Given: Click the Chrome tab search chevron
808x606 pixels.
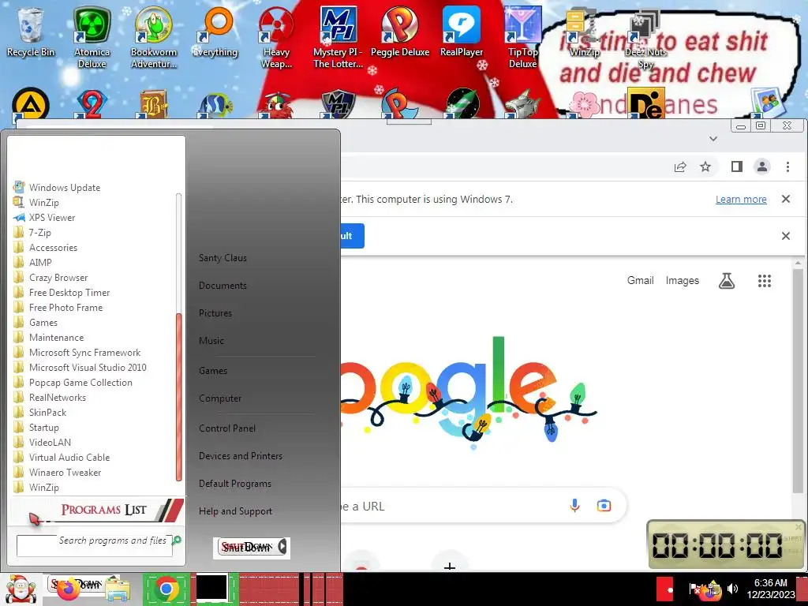Looking at the screenshot, I should coord(713,139).
